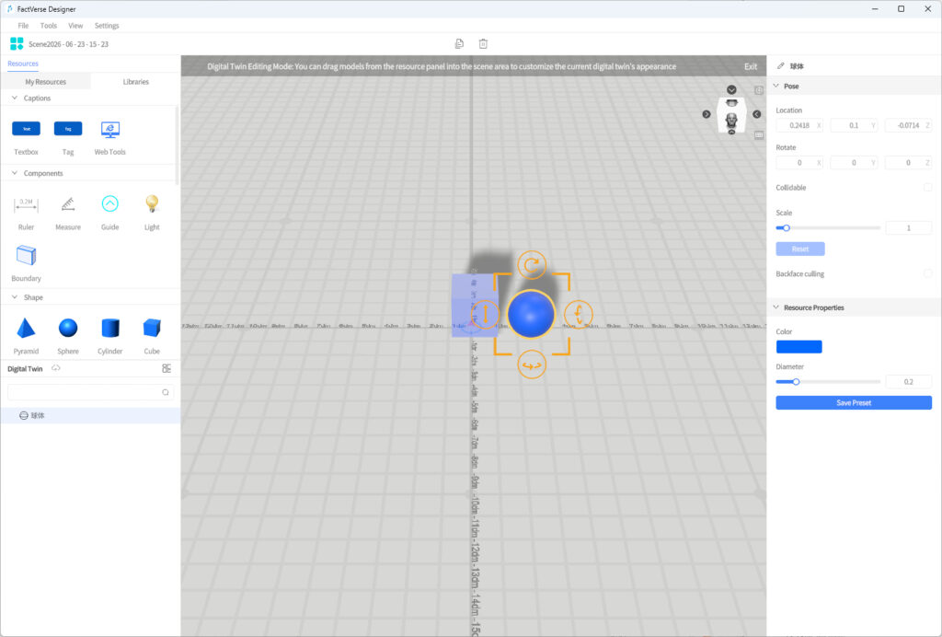Select the 球体 item in Digital Twin list

[x=90, y=415]
